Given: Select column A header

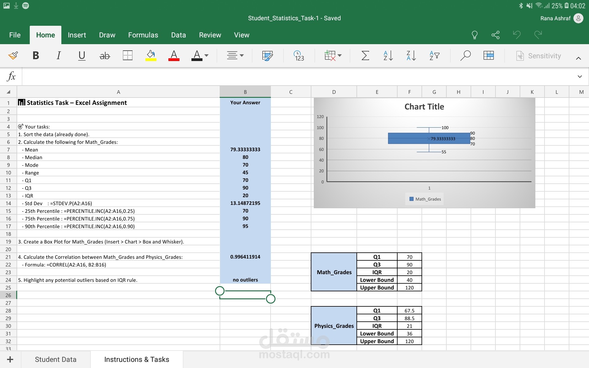Looking at the screenshot, I should point(118,92).
